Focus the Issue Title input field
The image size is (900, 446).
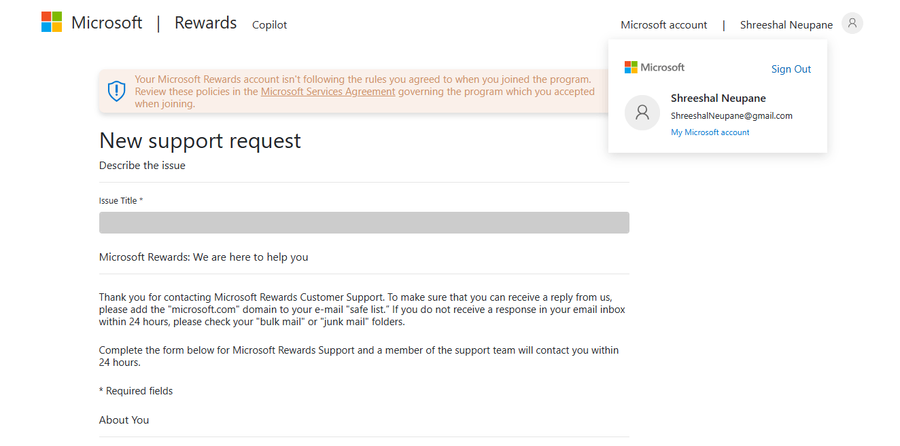(364, 223)
